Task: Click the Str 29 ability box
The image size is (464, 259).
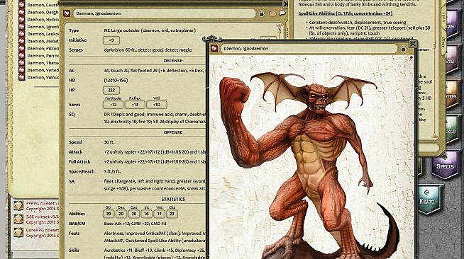Action: point(109,214)
